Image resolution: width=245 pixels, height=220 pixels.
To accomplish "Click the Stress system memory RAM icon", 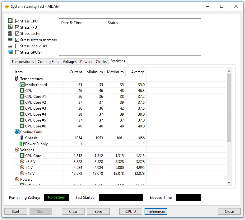I will [10, 39].
